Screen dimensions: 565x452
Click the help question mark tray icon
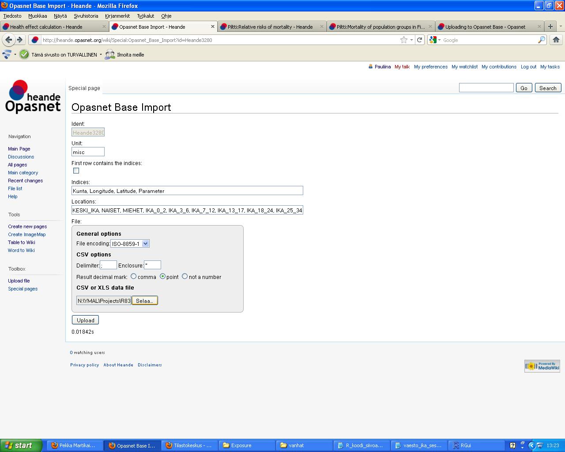tap(512, 445)
